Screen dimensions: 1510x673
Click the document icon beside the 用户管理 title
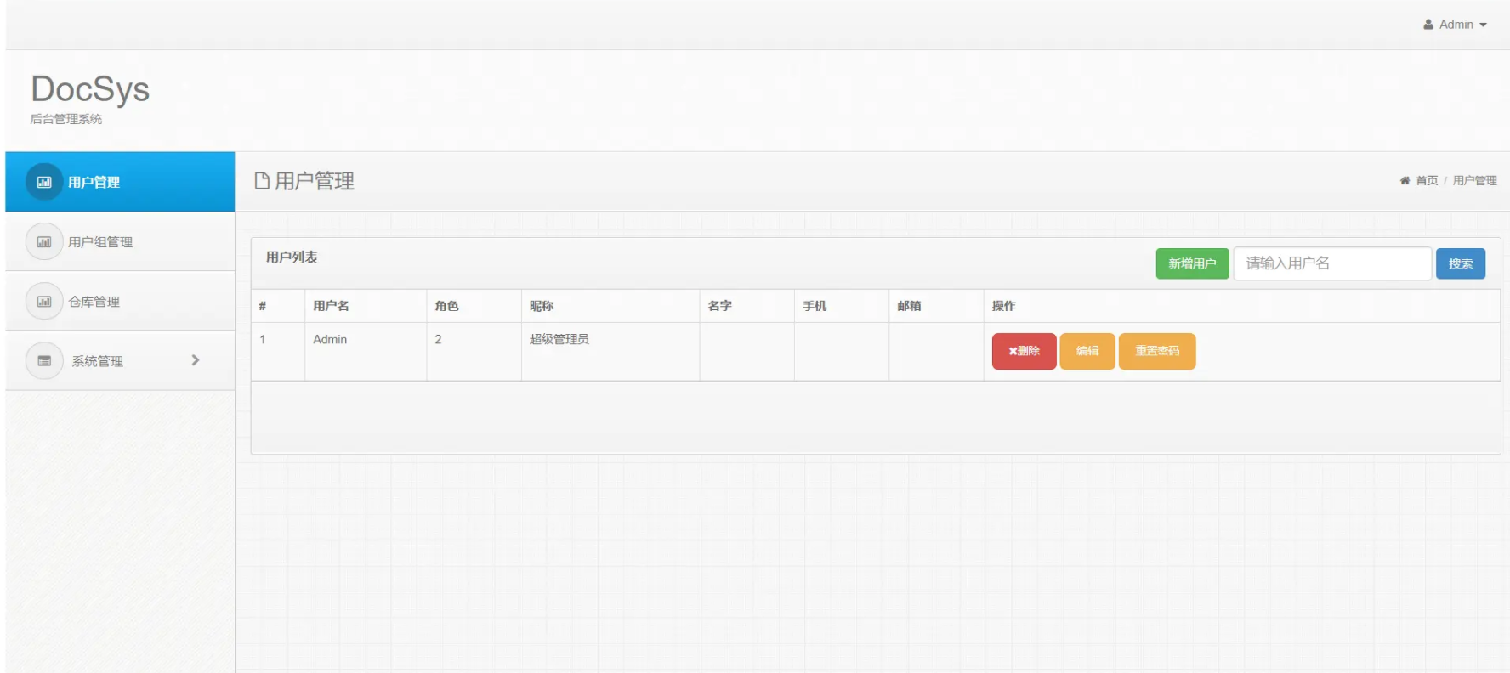262,180
